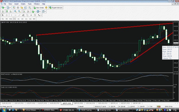Expand the New Chart dropdown arrow
Viewport: 179px width, 112px height.
pyautogui.click(x=5, y=8)
